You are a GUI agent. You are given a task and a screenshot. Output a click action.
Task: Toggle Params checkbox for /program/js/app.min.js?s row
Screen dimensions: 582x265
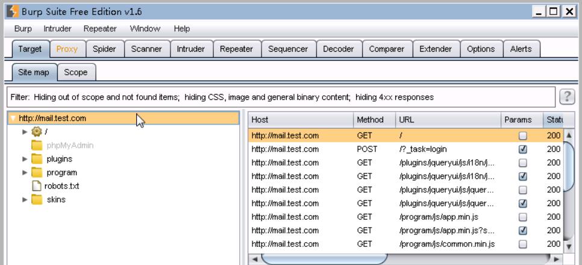pyautogui.click(x=522, y=231)
